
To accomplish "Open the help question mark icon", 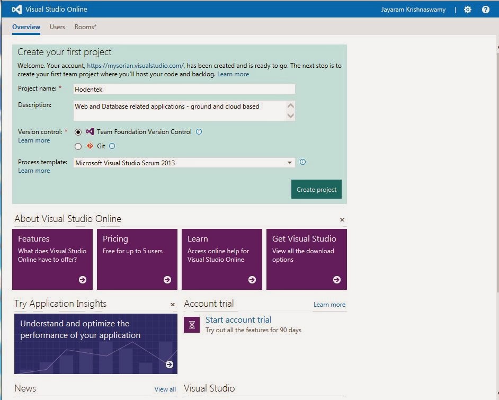I will click(x=486, y=10).
